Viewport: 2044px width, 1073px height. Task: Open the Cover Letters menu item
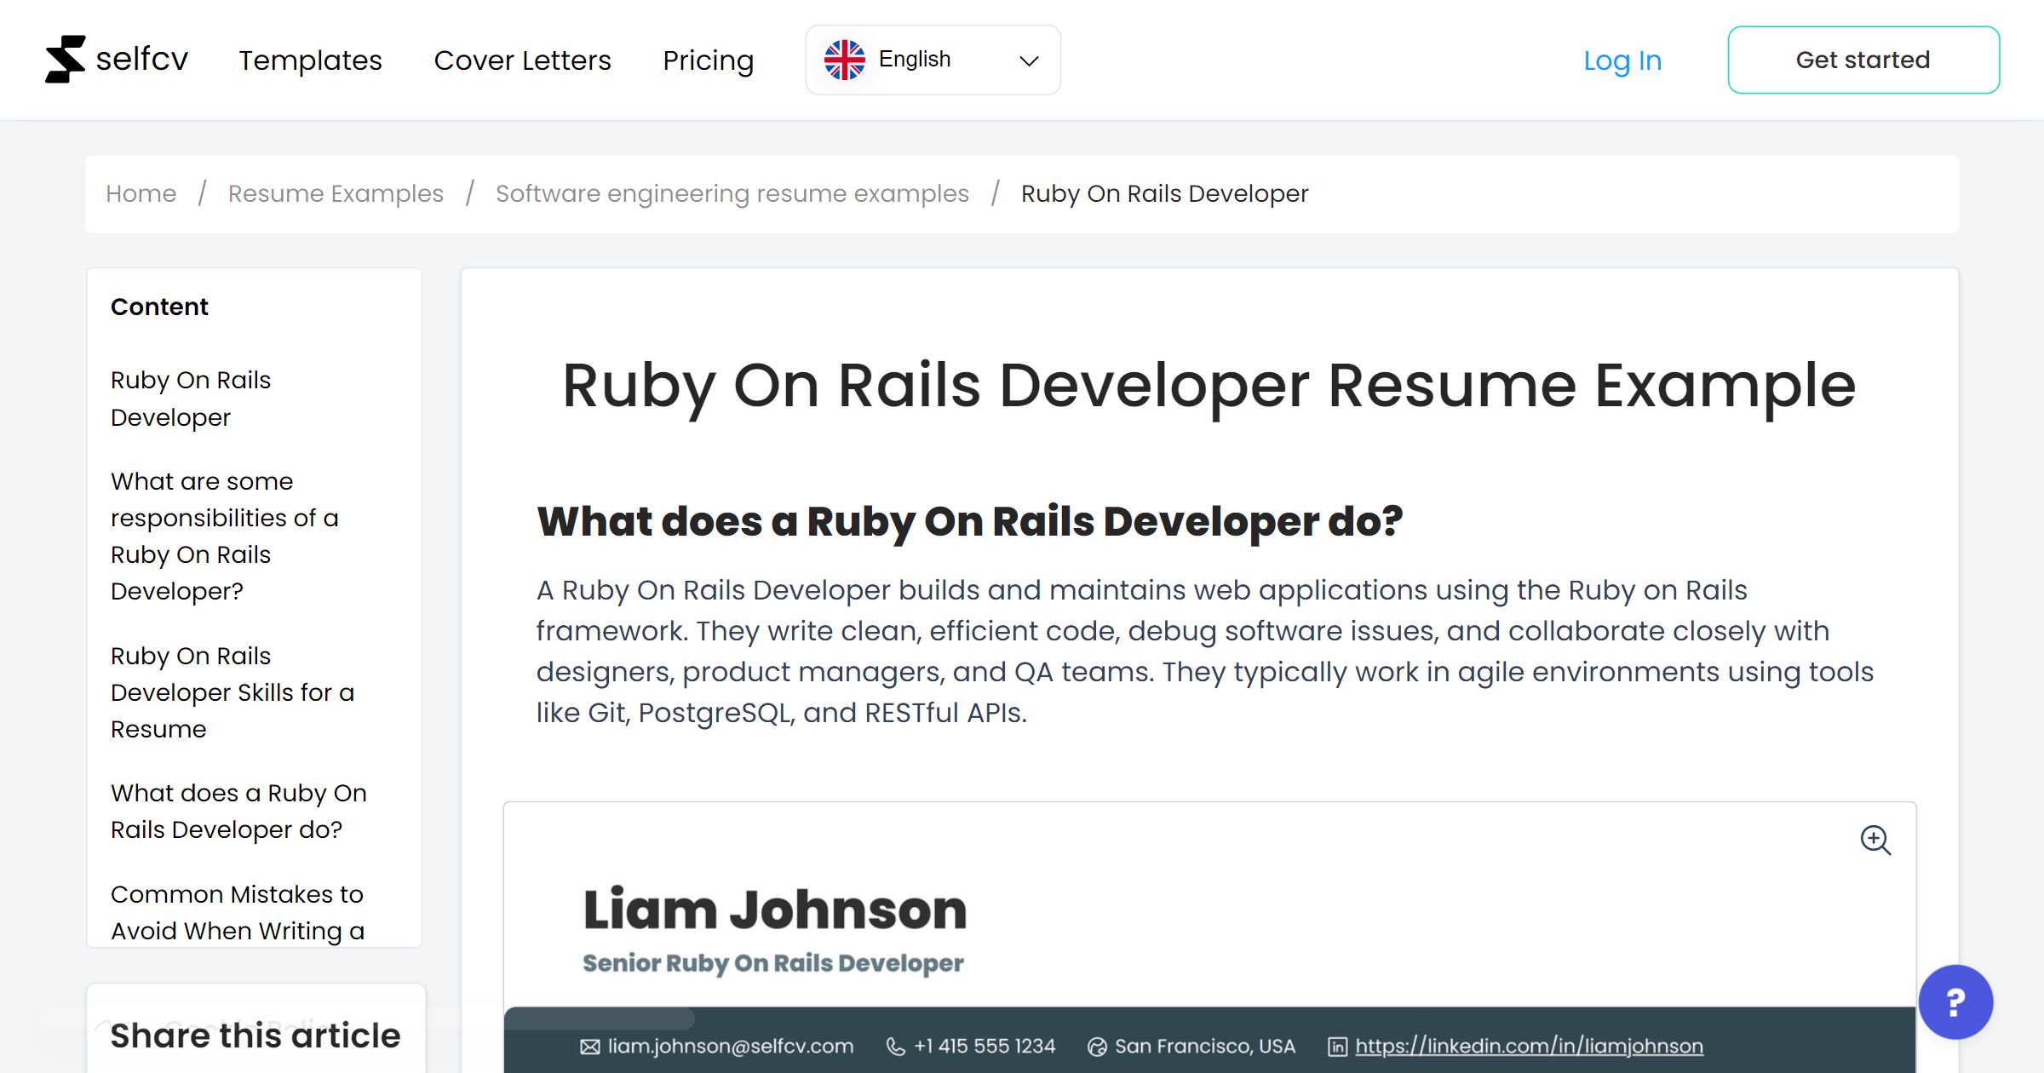[x=522, y=60]
